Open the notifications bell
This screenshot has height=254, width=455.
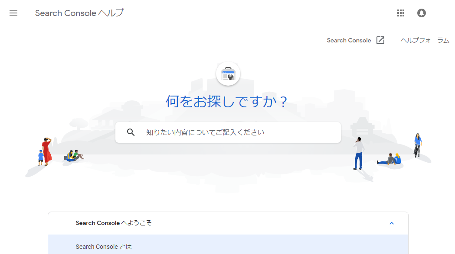421,13
